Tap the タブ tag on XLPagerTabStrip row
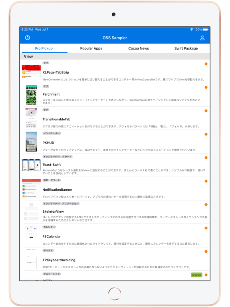The height and width of the screenshot is (307, 230). click(46, 63)
